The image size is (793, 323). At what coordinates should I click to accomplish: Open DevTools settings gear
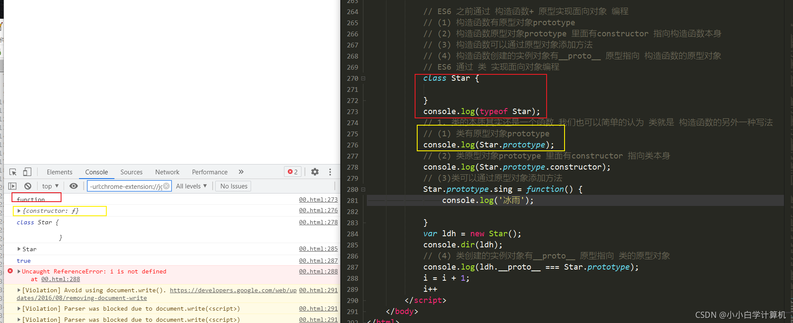click(315, 172)
